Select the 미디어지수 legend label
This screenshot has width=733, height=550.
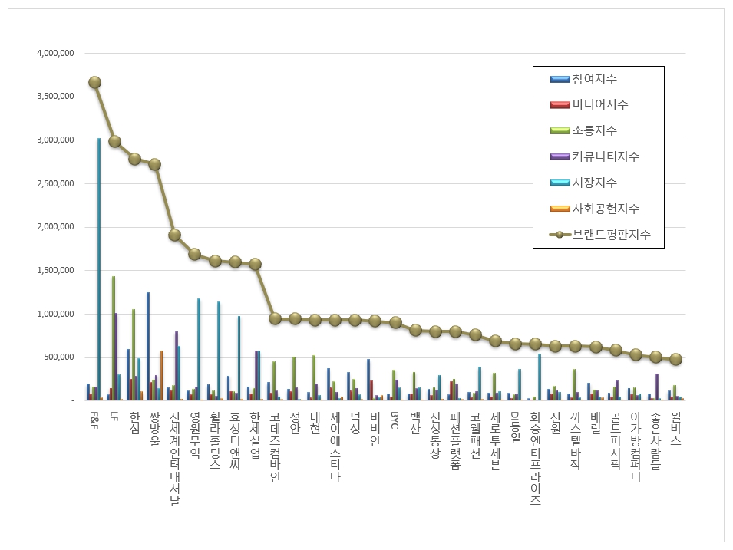coord(600,104)
